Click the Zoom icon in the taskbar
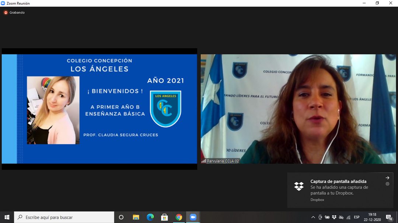The image size is (398, 223). tap(193, 217)
